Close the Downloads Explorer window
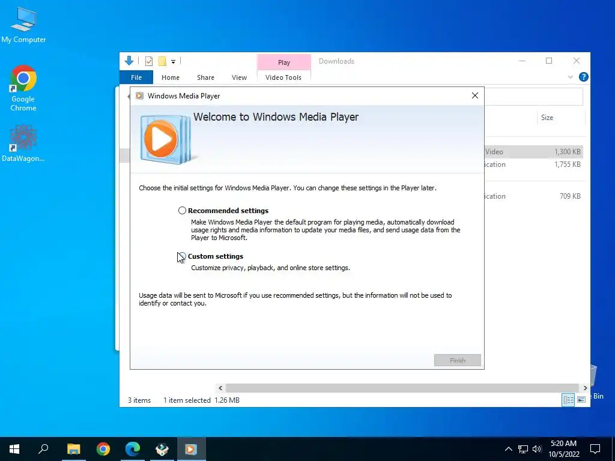Image resolution: width=615 pixels, height=461 pixels. 576,61
